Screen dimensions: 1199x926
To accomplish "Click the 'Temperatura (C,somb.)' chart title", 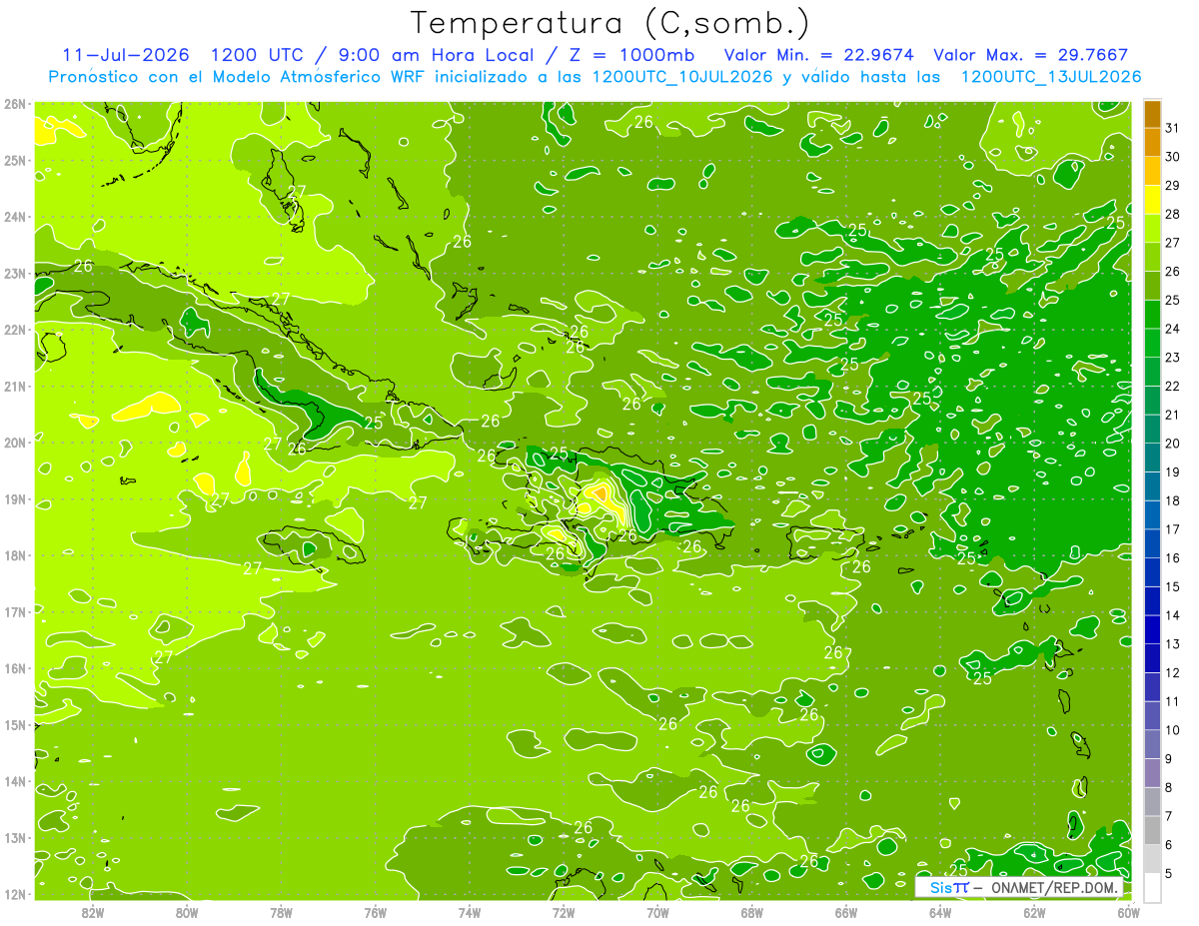I will pyautogui.click(x=610, y=24).
